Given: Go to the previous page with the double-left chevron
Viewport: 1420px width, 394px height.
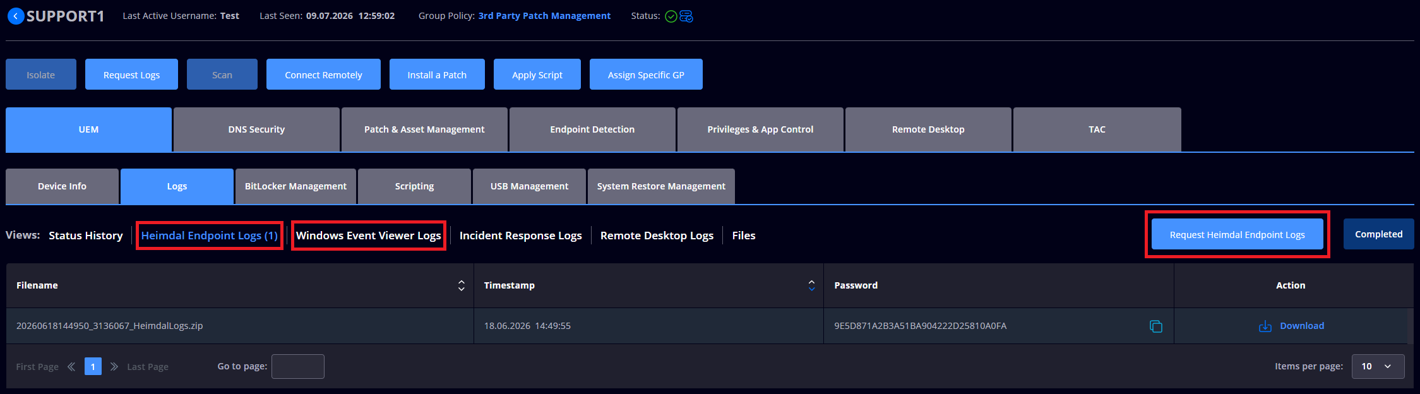Looking at the screenshot, I should coord(71,366).
